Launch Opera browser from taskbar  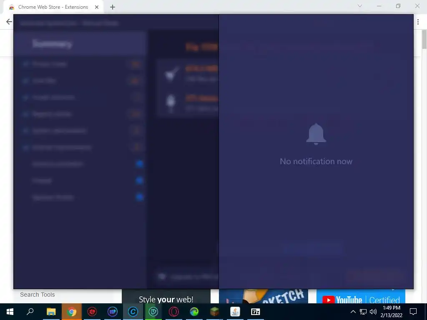(x=174, y=312)
